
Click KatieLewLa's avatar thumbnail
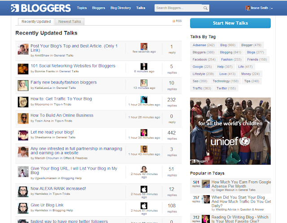tap(23, 85)
